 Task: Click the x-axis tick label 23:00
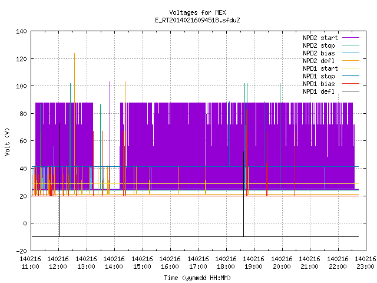point(365,266)
